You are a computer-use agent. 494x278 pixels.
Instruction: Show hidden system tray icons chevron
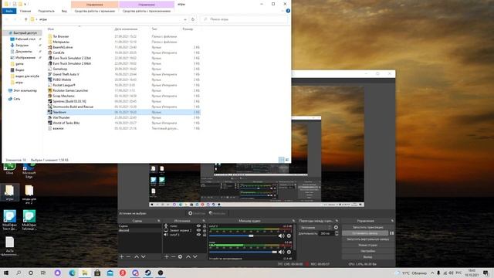[432, 273]
